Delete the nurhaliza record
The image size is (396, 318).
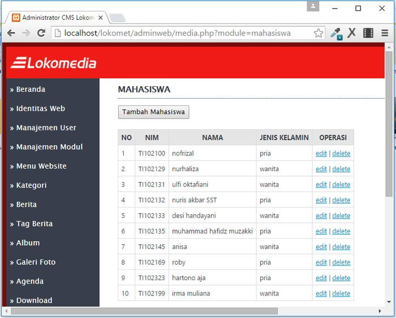(341, 169)
